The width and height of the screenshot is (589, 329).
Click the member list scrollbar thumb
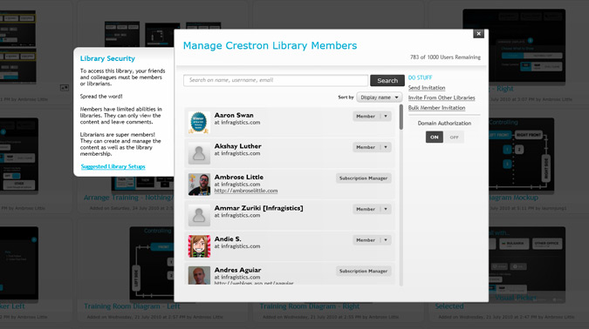coord(401,117)
